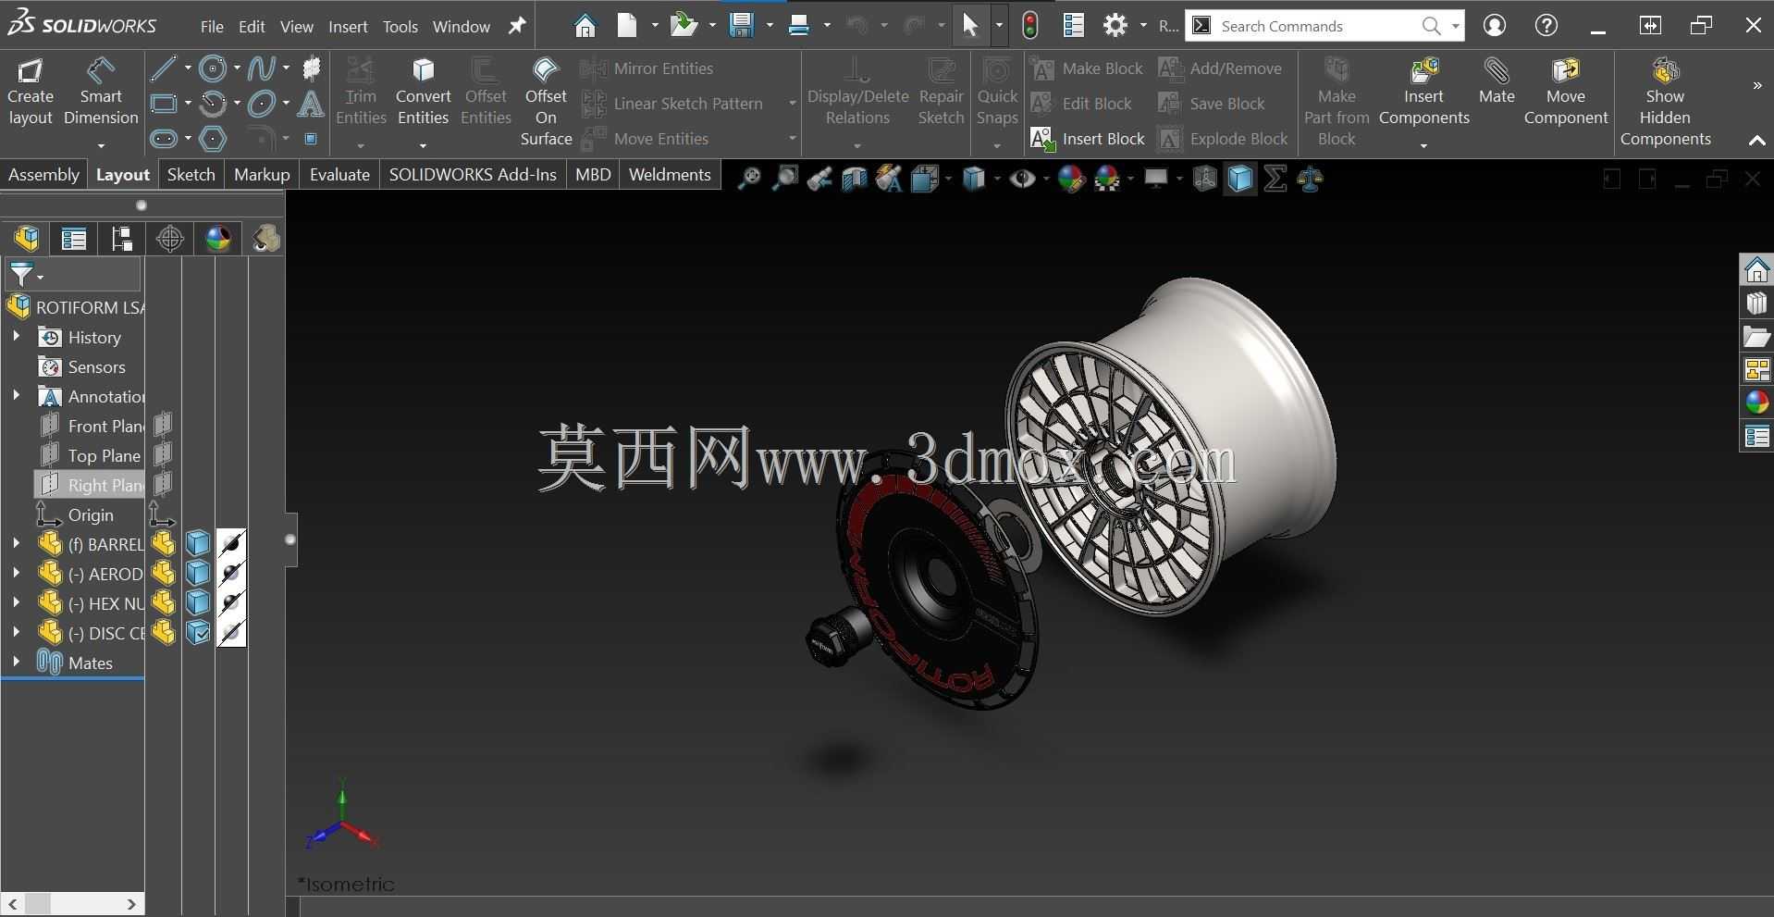Activate the sketch Text tool

pos(311,103)
